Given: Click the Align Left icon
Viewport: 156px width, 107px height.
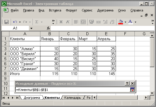Looking at the screenshot, I should pos(76,22).
